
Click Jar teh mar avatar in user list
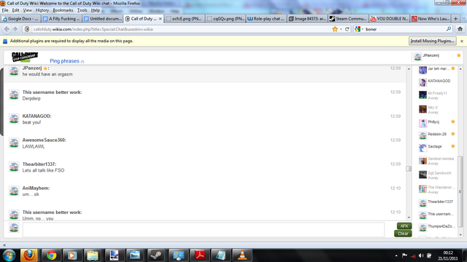pos(422,70)
